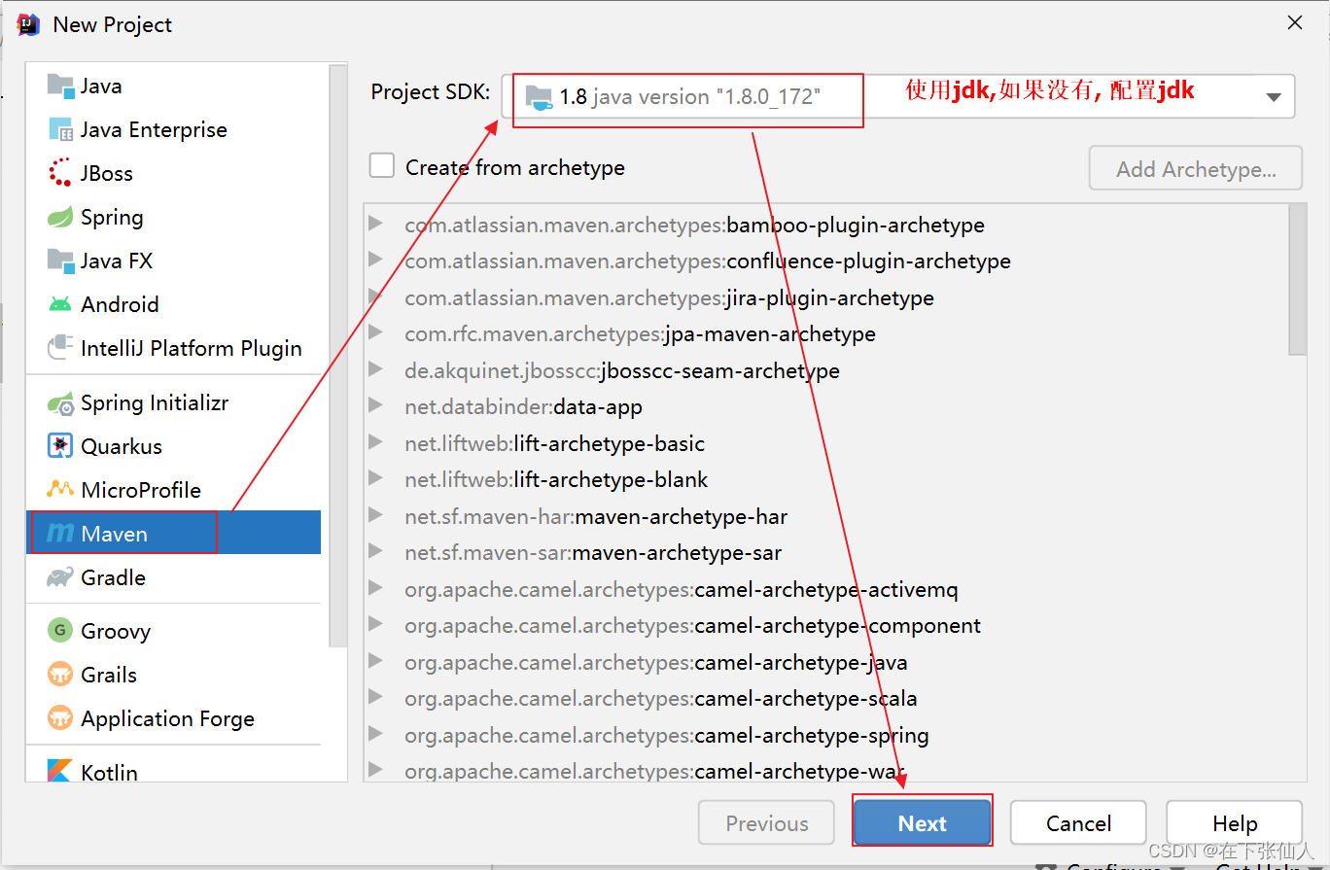Select Spring project type label

click(112, 217)
